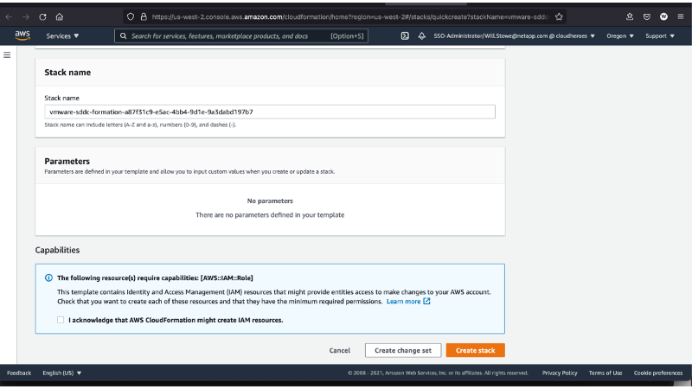The height and width of the screenshot is (389, 692).
Task: Open the Firefox application menu icon
Action: tap(682, 16)
